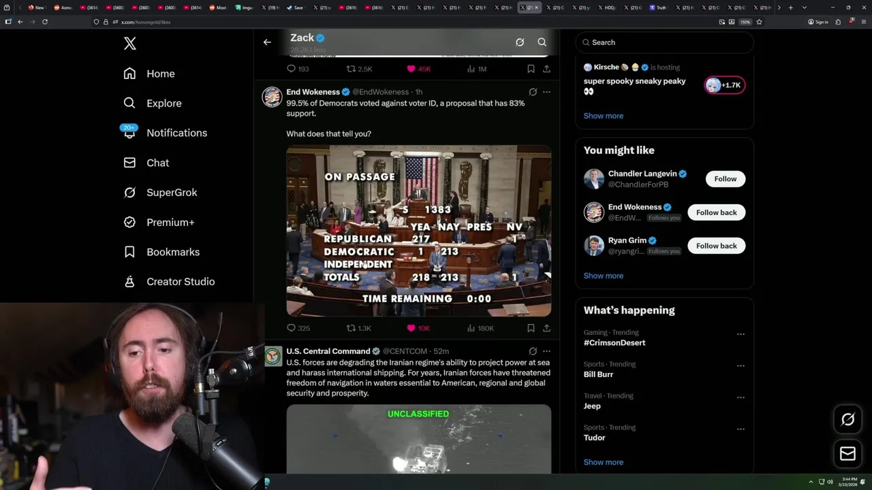
Task: Click reply icon showing 193
Action: tap(292, 69)
